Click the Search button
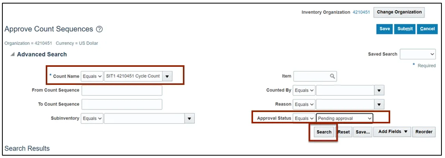The image size is (445, 158). (x=324, y=132)
